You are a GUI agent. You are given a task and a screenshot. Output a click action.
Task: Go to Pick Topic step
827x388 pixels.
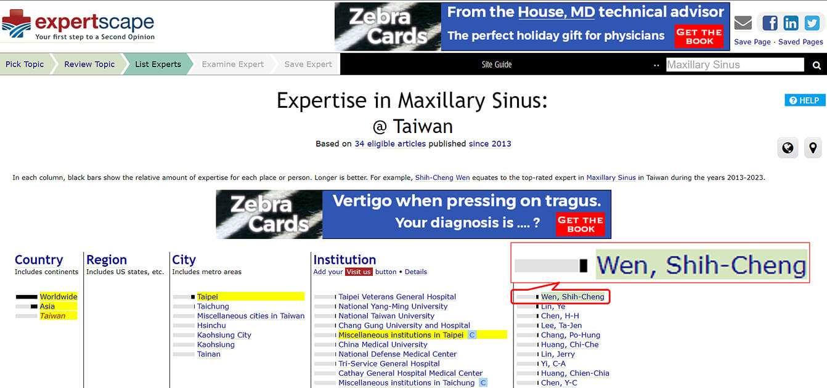25,64
